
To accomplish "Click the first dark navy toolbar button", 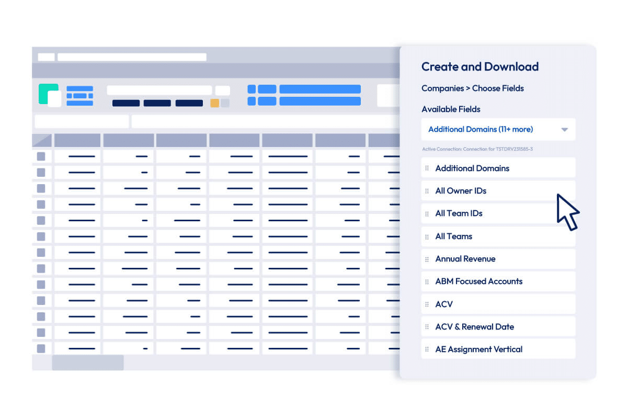I will [x=126, y=103].
